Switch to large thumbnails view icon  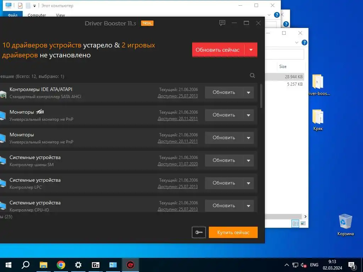pos(303,223)
